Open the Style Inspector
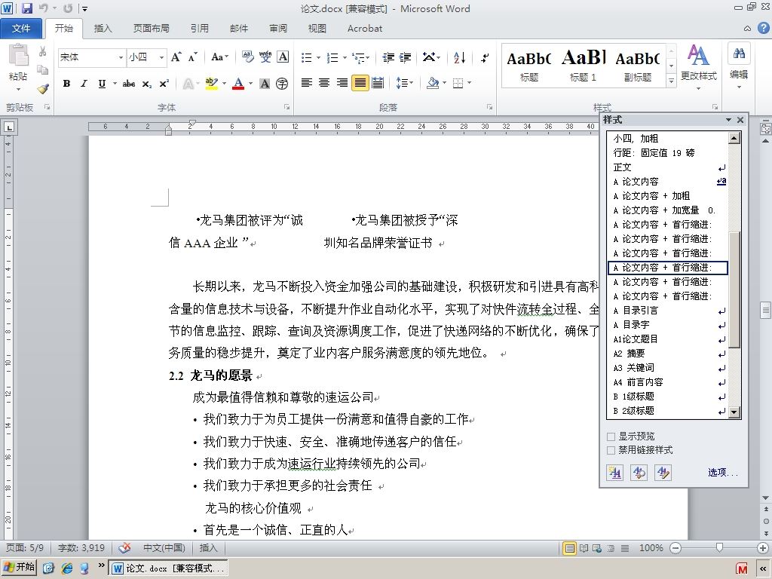The height and width of the screenshot is (579, 772). pyautogui.click(x=639, y=473)
